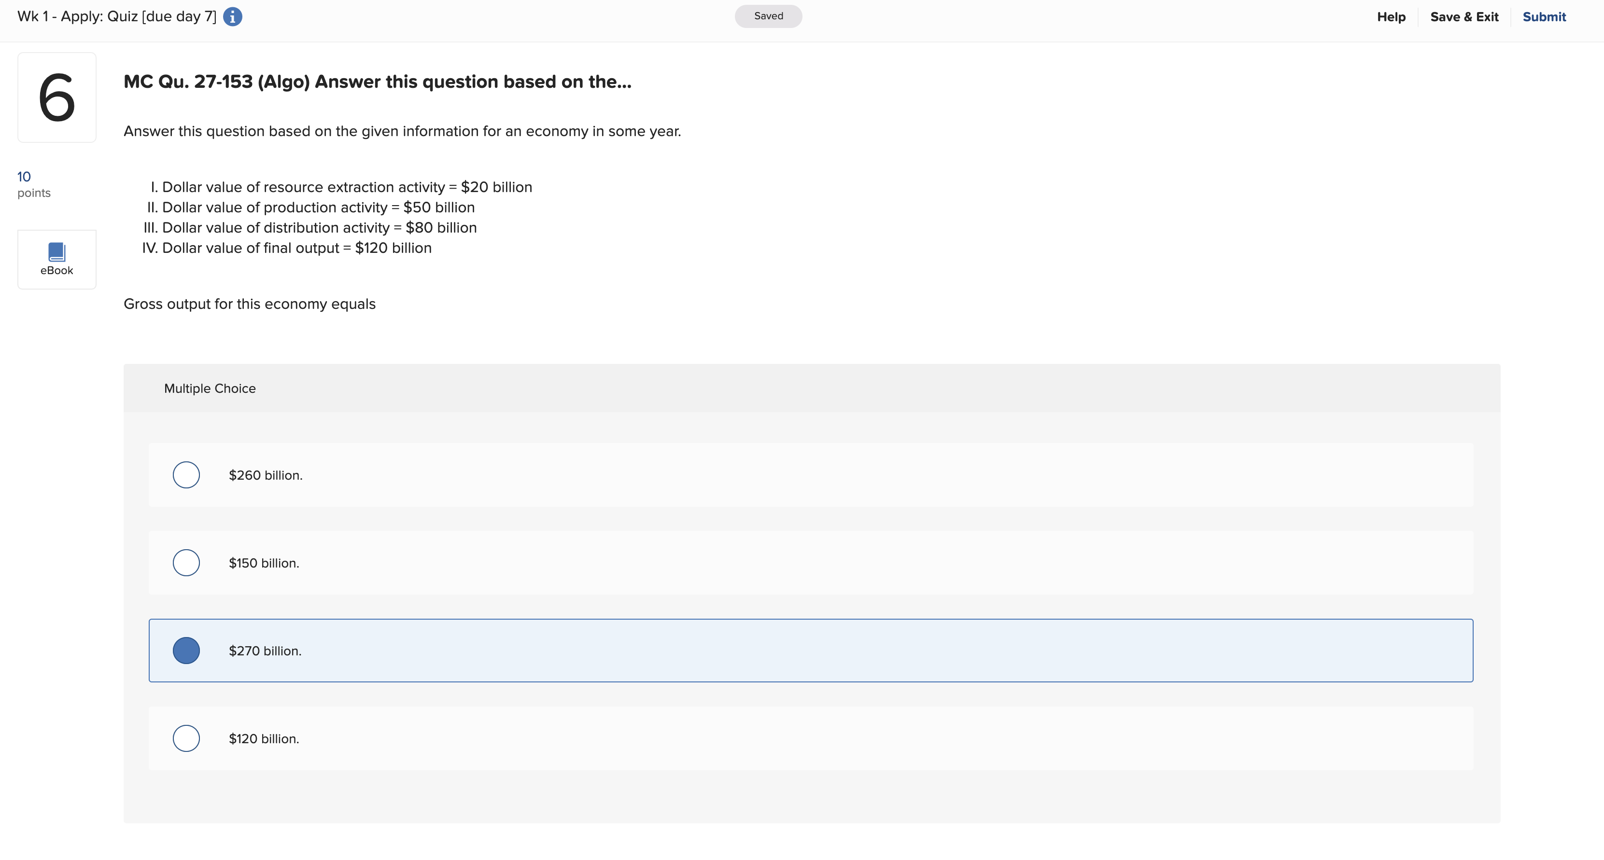
Task: Open the Help menu
Action: point(1391,17)
